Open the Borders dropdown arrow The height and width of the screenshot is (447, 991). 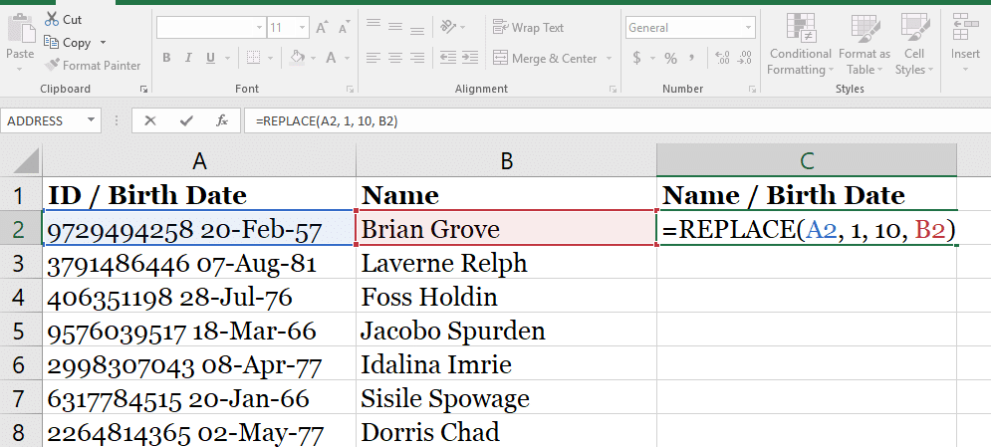pyautogui.click(x=271, y=58)
